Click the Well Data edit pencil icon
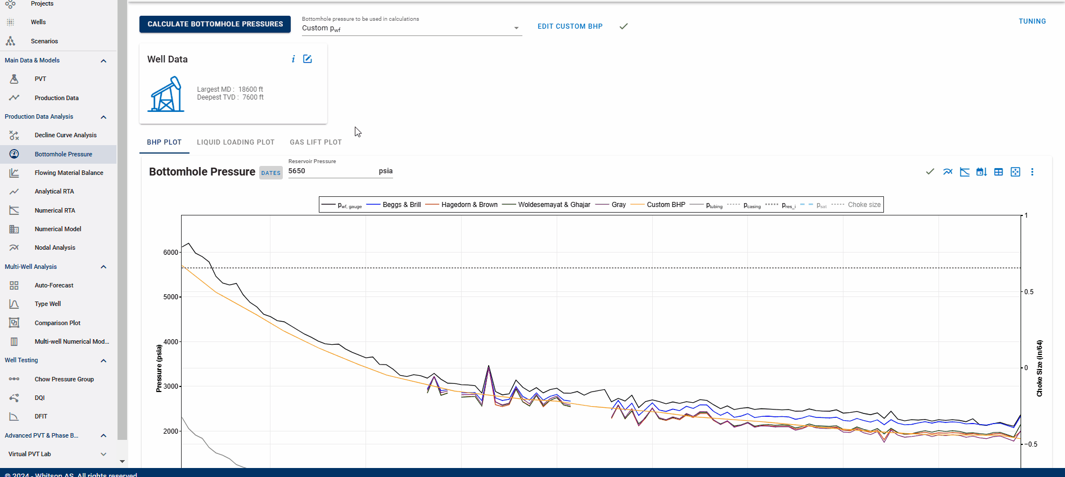The image size is (1065, 477). 308,59
